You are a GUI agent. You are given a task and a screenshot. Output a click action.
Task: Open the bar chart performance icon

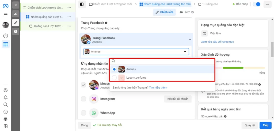pyautogui.click(x=16, y=14)
